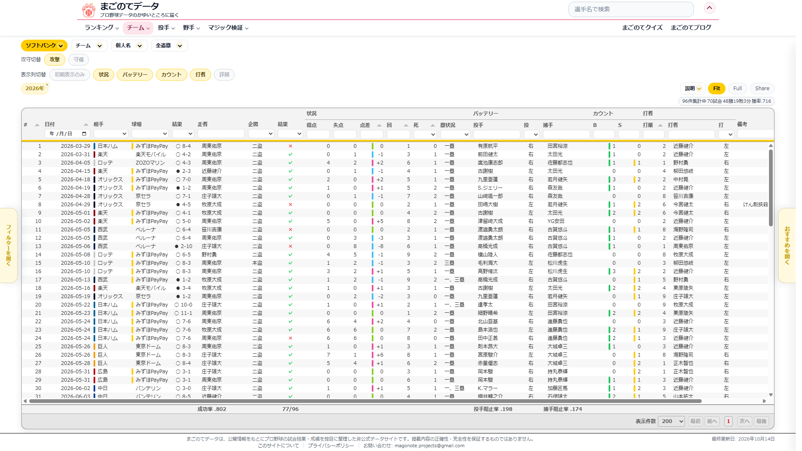This screenshot has height=451, width=802.
Task: Open the 球場 column filter dropdown
Action: tap(150, 134)
